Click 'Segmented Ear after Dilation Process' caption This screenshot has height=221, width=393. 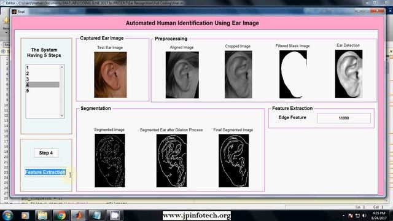[x=171, y=130]
